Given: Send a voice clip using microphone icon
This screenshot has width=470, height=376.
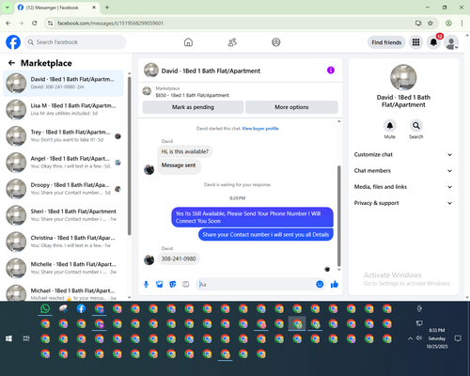Looking at the screenshot, I should 146,284.
